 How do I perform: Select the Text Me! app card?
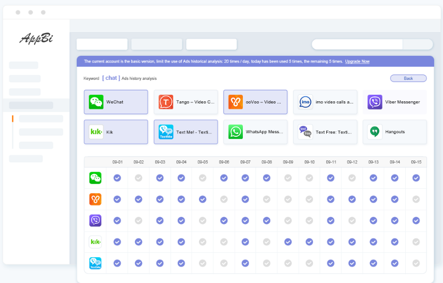point(186,132)
